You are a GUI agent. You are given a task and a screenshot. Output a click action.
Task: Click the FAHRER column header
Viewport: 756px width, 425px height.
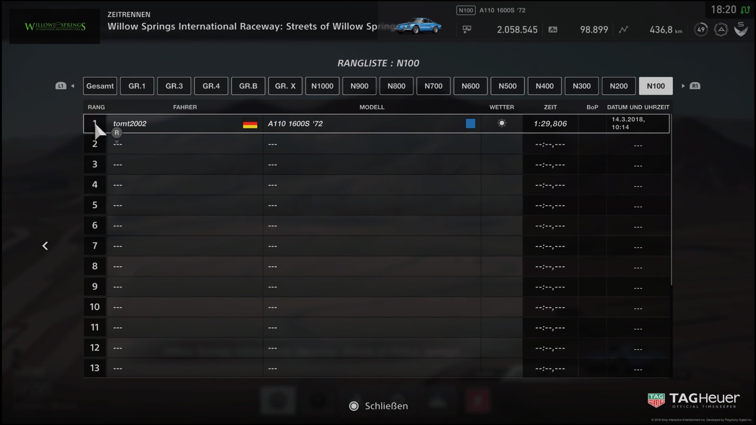click(x=185, y=107)
